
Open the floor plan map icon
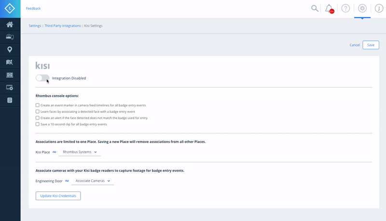(x=10, y=62)
